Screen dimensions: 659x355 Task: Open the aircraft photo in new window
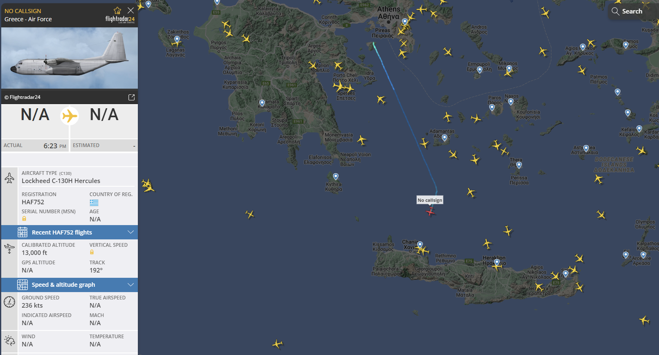point(131,97)
